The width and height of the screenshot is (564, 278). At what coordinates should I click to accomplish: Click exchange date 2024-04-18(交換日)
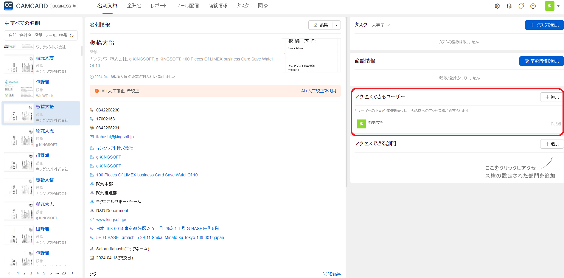tap(114, 258)
